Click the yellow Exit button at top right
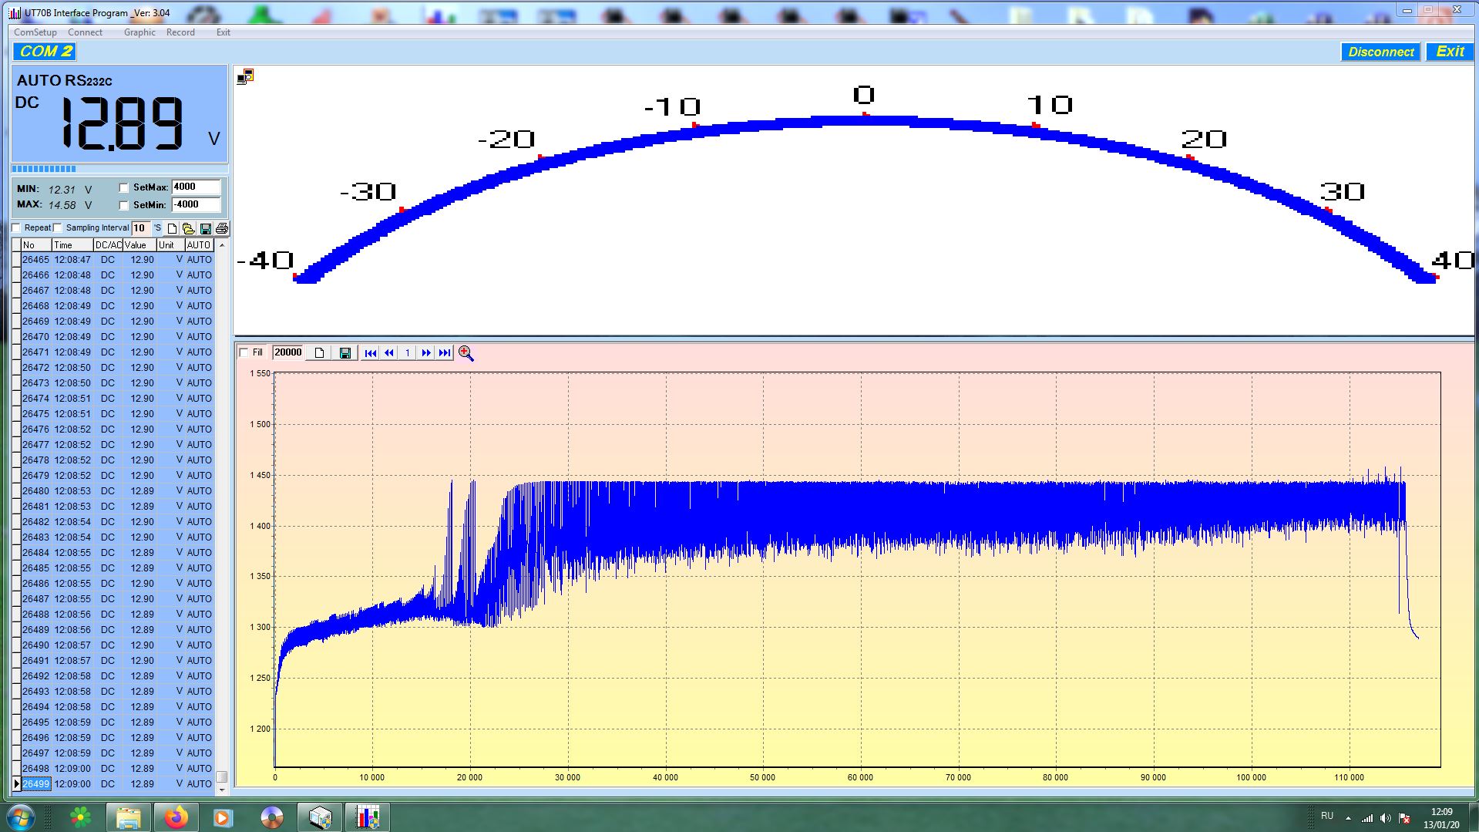Image resolution: width=1479 pixels, height=832 pixels. (x=1449, y=52)
